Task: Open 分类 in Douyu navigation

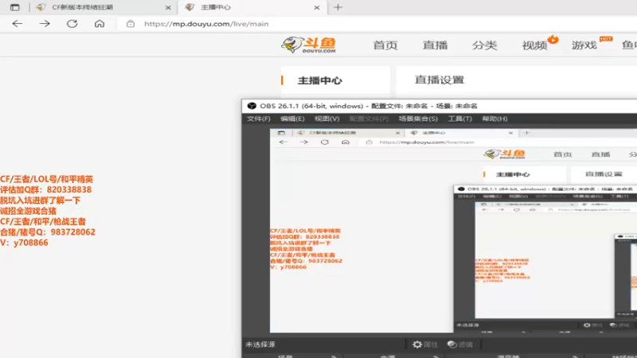Action: 484,45
